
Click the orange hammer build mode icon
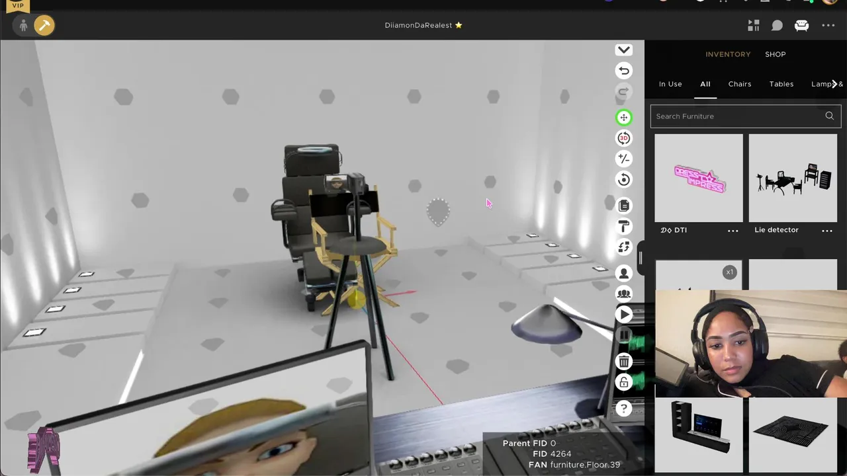click(44, 25)
